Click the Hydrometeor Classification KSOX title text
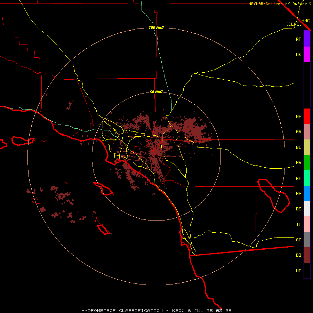 click(x=156, y=311)
